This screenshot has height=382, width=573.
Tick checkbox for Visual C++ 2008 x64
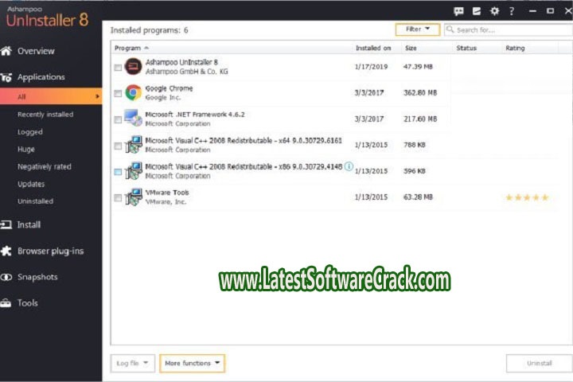(118, 146)
